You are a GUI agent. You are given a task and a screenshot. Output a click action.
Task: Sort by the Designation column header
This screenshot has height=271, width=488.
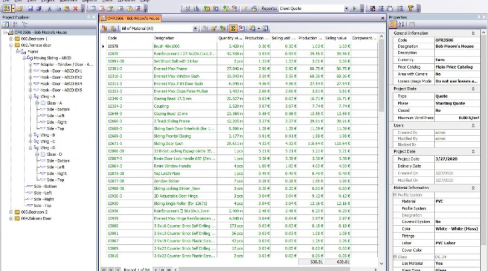pos(184,38)
